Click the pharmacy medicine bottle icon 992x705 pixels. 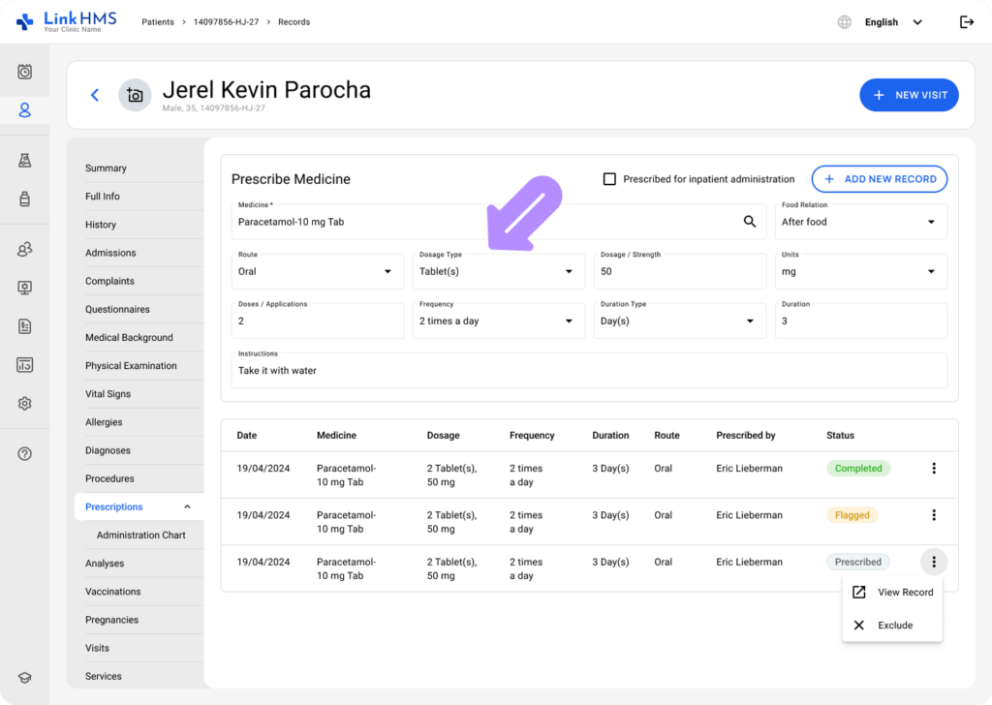pyautogui.click(x=24, y=199)
